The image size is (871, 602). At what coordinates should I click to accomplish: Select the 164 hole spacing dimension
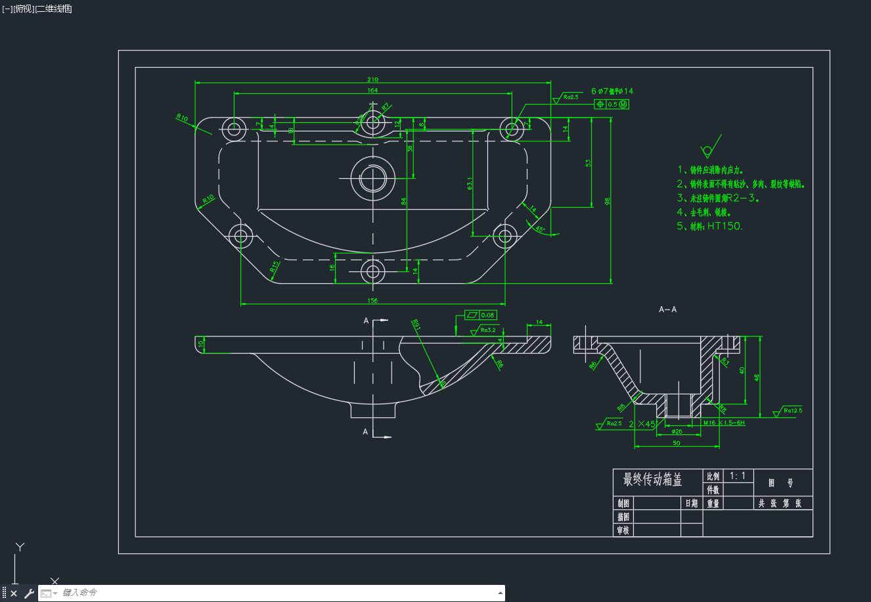click(x=372, y=91)
